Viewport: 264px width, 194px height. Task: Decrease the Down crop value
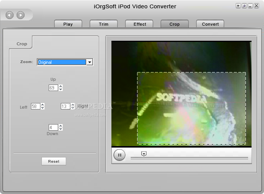point(61,129)
